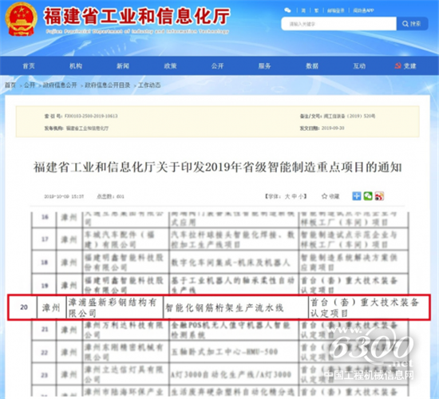The height and width of the screenshot is (399, 439).
Task: Open the 服务 navigation tab
Action: coord(264,65)
